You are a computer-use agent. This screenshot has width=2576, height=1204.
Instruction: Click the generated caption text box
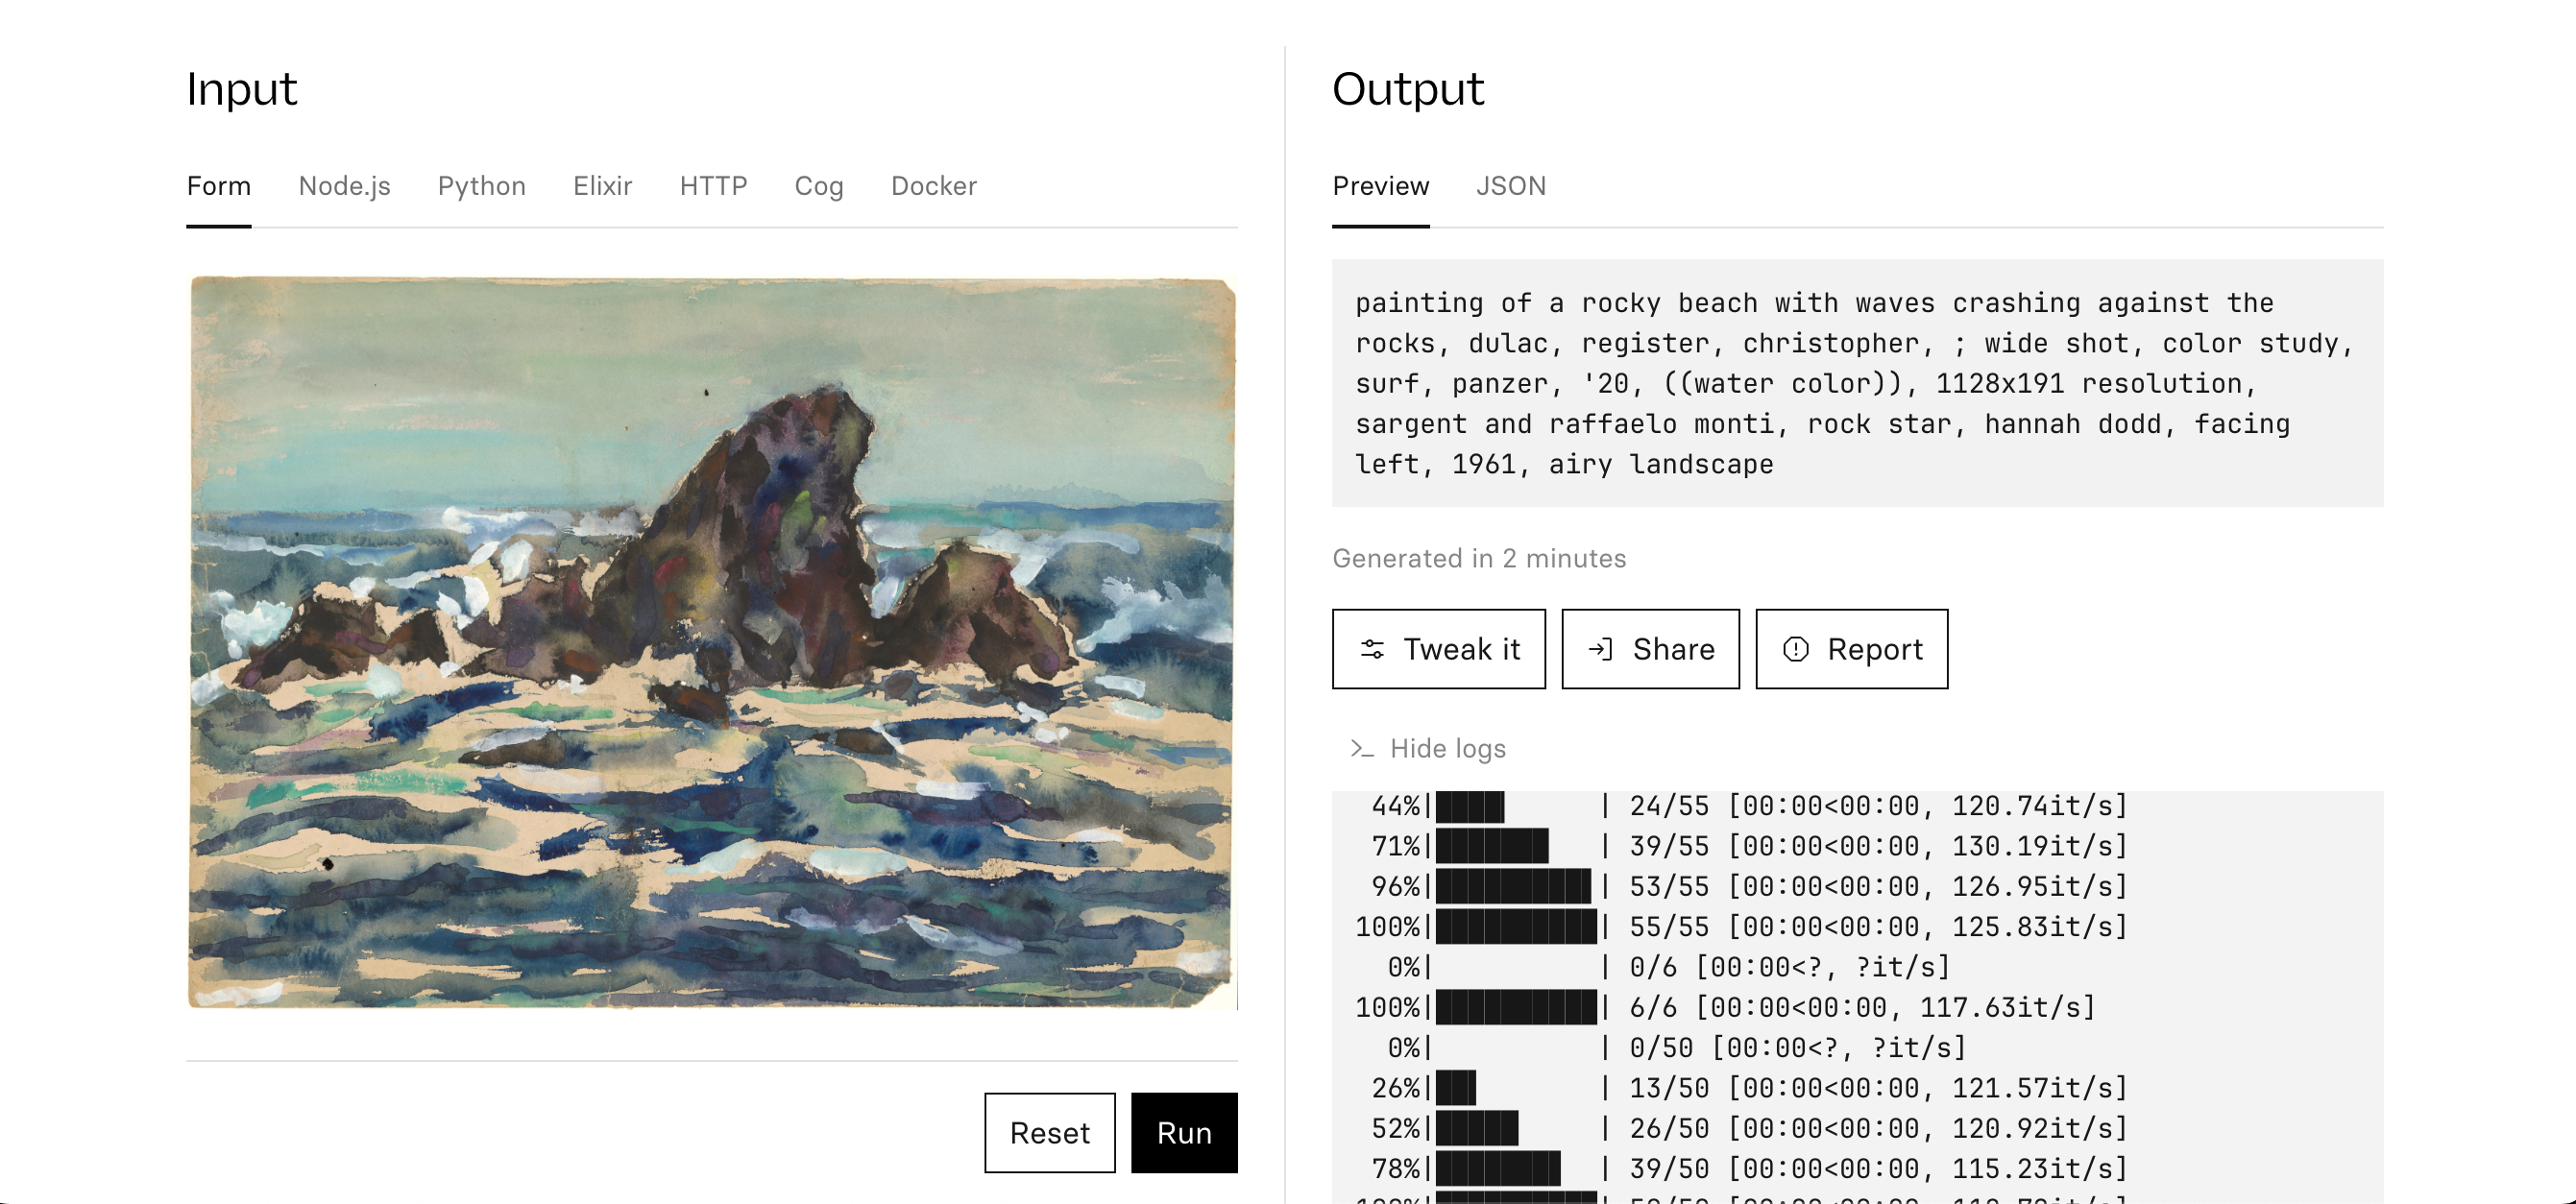point(1856,383)
